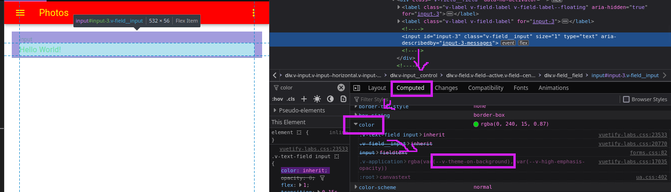The image size is (671, 192).
Task: Collapse the color computed property
Action: coord(356,125)
